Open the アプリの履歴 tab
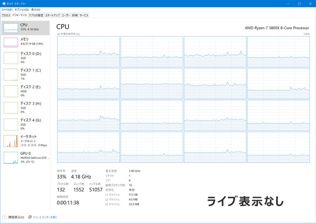Image resolution: width=316 pixels, height=223 pixels. (36, 15)
